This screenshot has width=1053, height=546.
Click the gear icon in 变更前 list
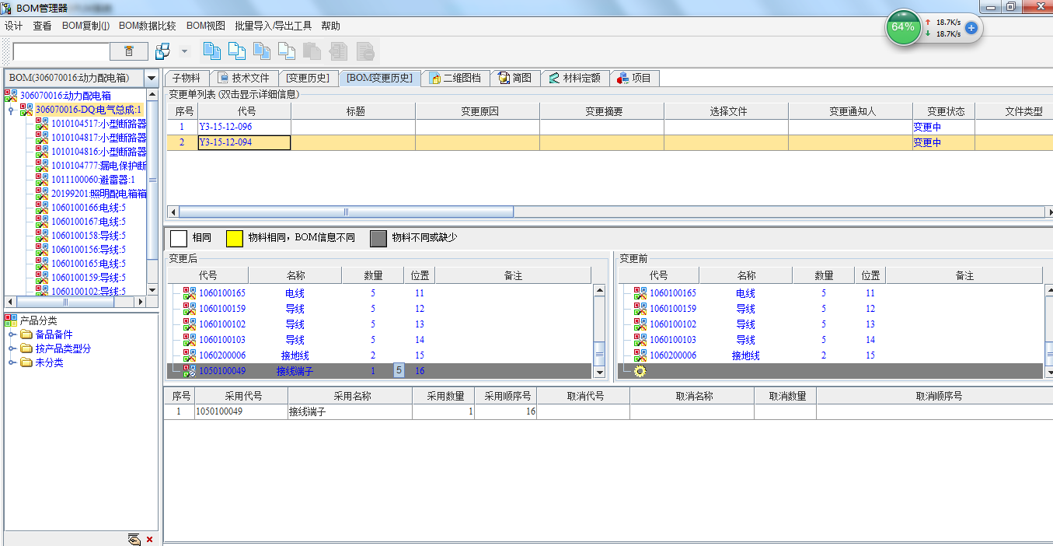640,372
